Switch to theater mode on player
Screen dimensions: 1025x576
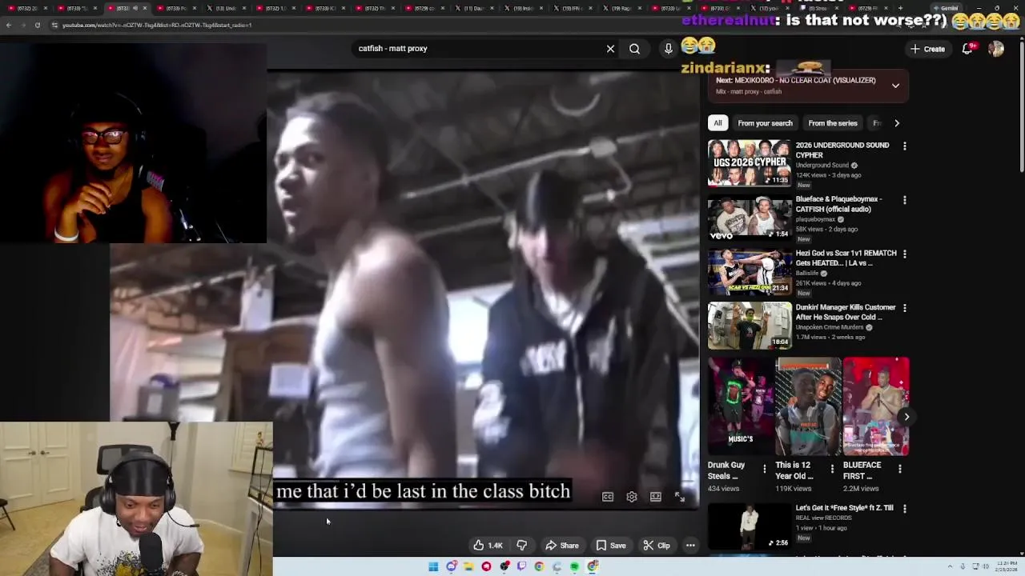point(656,497)
